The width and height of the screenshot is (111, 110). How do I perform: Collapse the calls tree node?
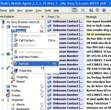click(x=3, y=68)
